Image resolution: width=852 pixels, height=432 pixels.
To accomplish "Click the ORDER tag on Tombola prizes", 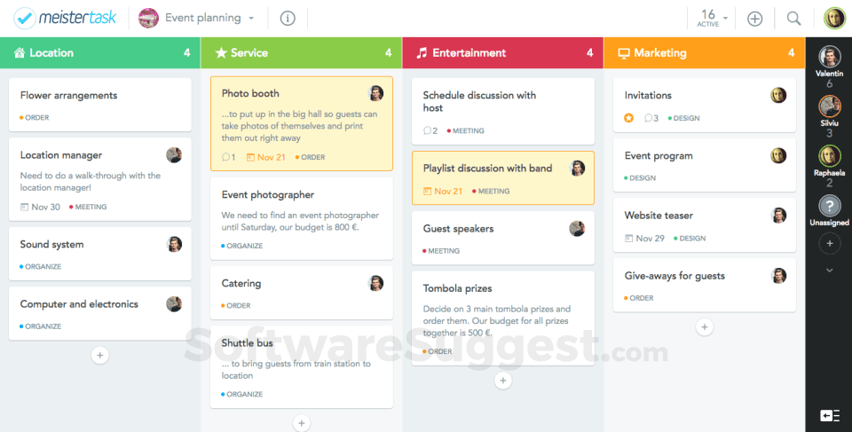I will (x=438, y=351).
